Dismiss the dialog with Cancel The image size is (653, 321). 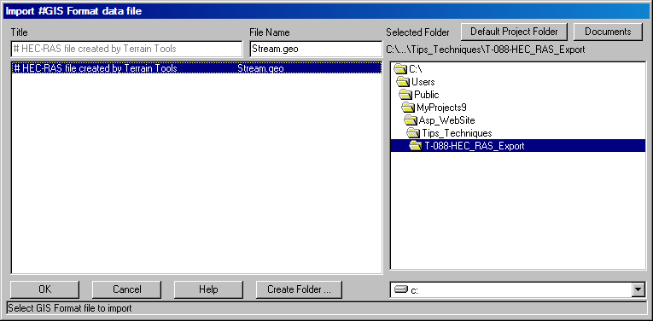point(126,289)
